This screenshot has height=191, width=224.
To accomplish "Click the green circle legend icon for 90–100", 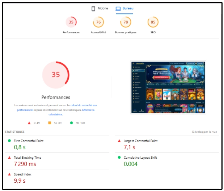I will pyautogui.click(x=71, y=123).
